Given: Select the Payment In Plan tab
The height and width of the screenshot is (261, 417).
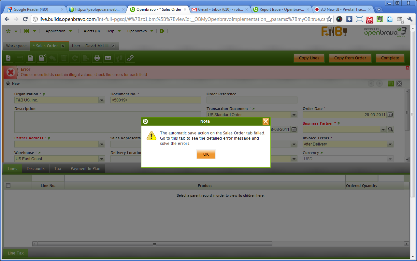Looking at the screenshot, I should point(85,169).
